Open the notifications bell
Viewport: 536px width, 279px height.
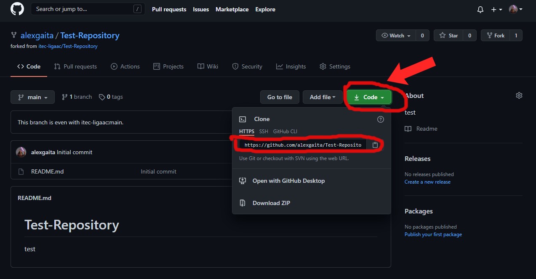pos(480,9)
